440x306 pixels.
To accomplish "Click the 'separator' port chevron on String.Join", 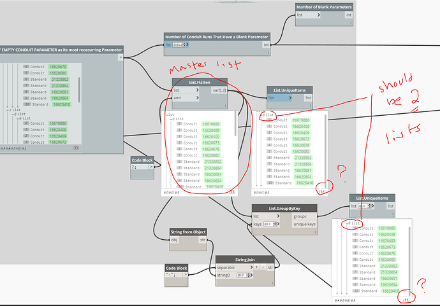I will point(251,267).
